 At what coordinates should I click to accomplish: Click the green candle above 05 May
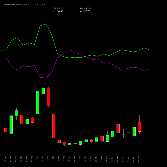[16, 113]
